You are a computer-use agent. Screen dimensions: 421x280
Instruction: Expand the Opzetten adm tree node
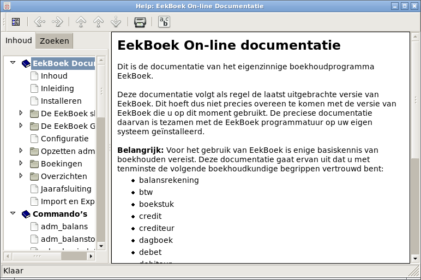21,150
